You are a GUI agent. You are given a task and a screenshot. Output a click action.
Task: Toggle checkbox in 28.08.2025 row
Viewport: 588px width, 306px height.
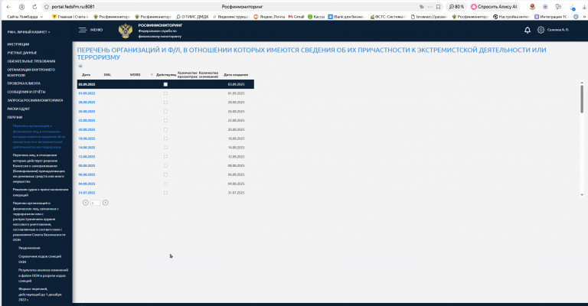tap(165, 103)
